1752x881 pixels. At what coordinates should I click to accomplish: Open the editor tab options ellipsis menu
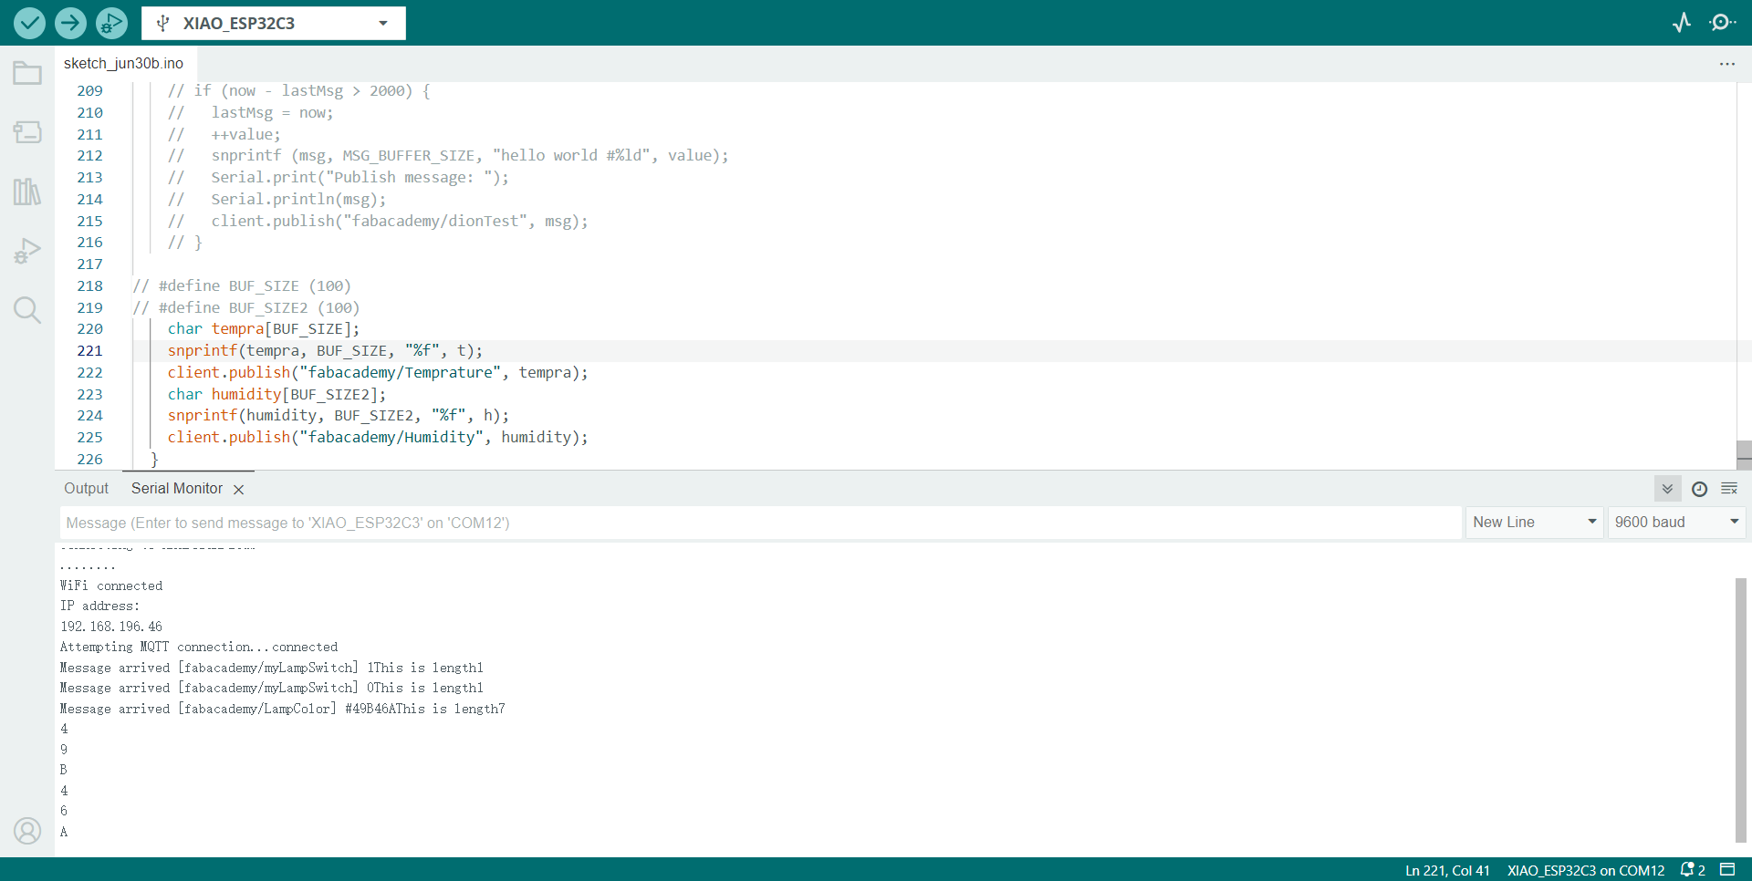click(x=1727, y=64)
